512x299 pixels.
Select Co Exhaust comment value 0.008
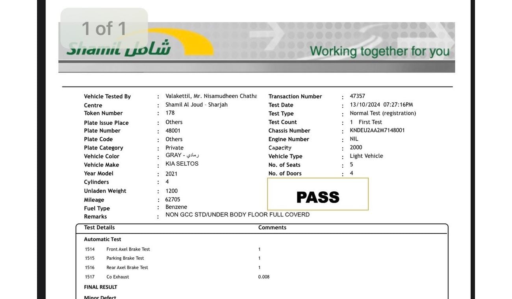pos(264,277)
